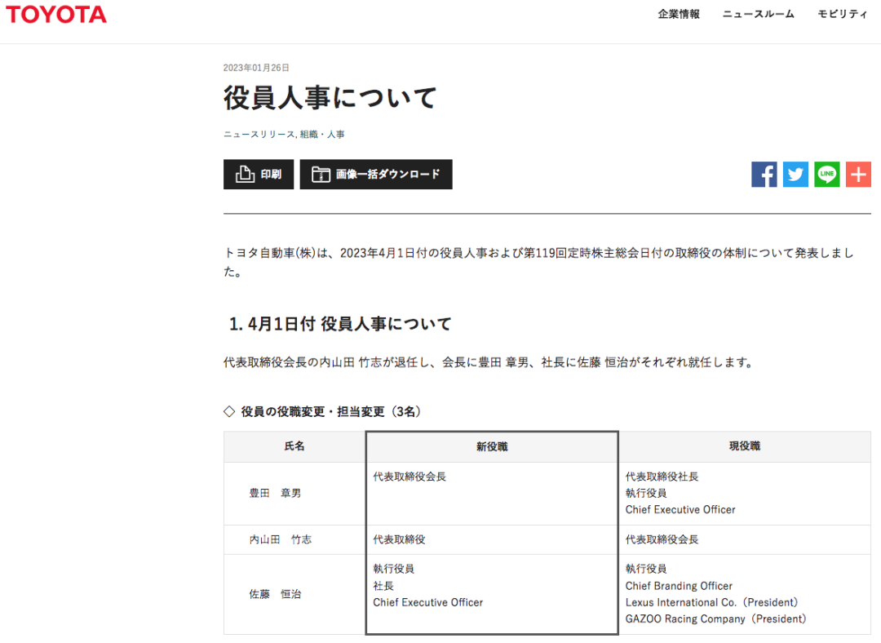Screen dimensions: 881x643
Task: Click the 豊田 章男 name cell
Action: point(275,494)
